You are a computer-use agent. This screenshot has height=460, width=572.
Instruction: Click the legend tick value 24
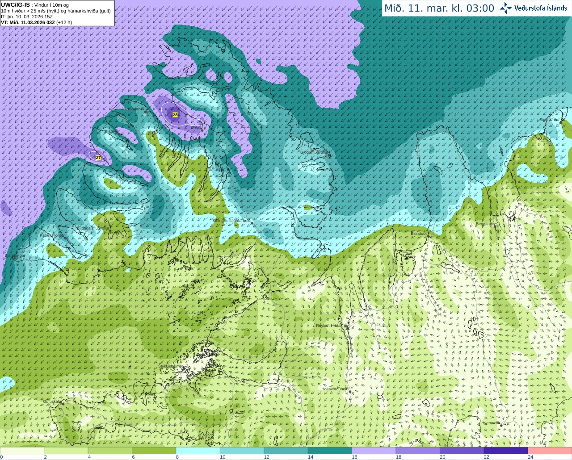point(530,457)
